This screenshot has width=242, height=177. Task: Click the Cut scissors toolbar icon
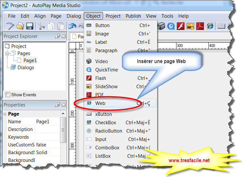(x=41, y=26)
